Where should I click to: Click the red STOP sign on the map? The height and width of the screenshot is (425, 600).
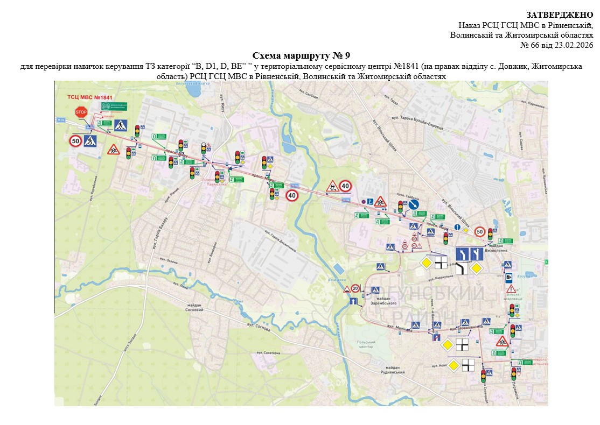tap(81, 112)
